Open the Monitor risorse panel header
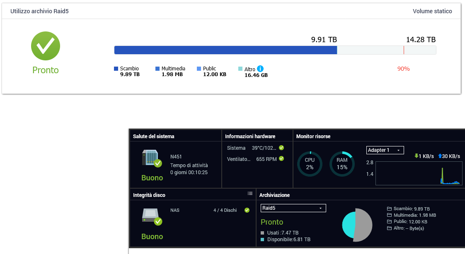The image size is (465, 254). [x=313, y=136]
